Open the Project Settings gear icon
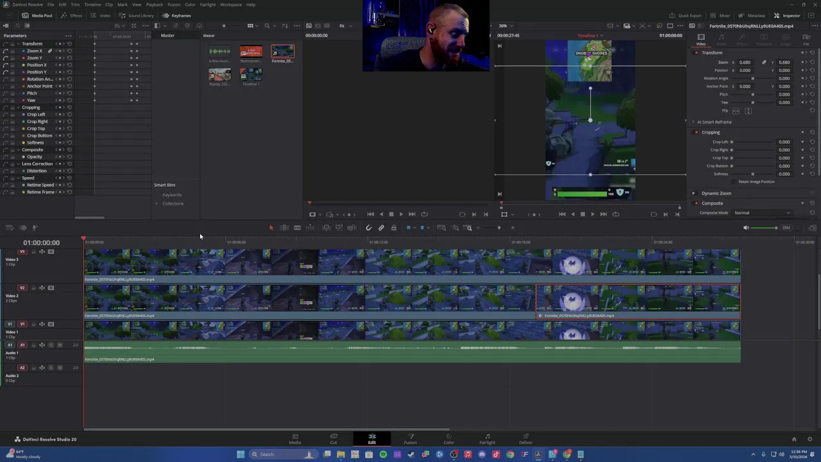This screenshot has height=462, width=821. (811, 440)
